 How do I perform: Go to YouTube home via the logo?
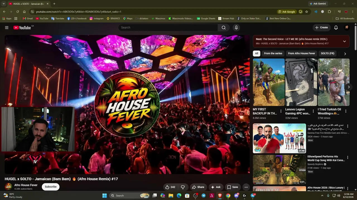22,27
